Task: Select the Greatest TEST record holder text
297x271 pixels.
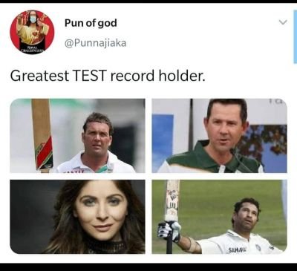Action: (x=108, y=76)
